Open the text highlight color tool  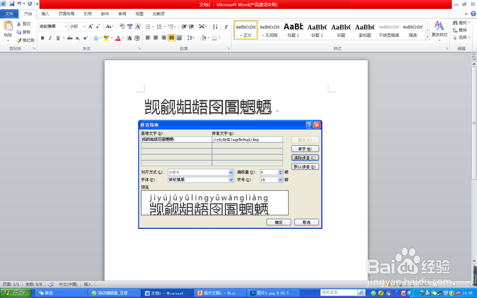pos(106,38)
